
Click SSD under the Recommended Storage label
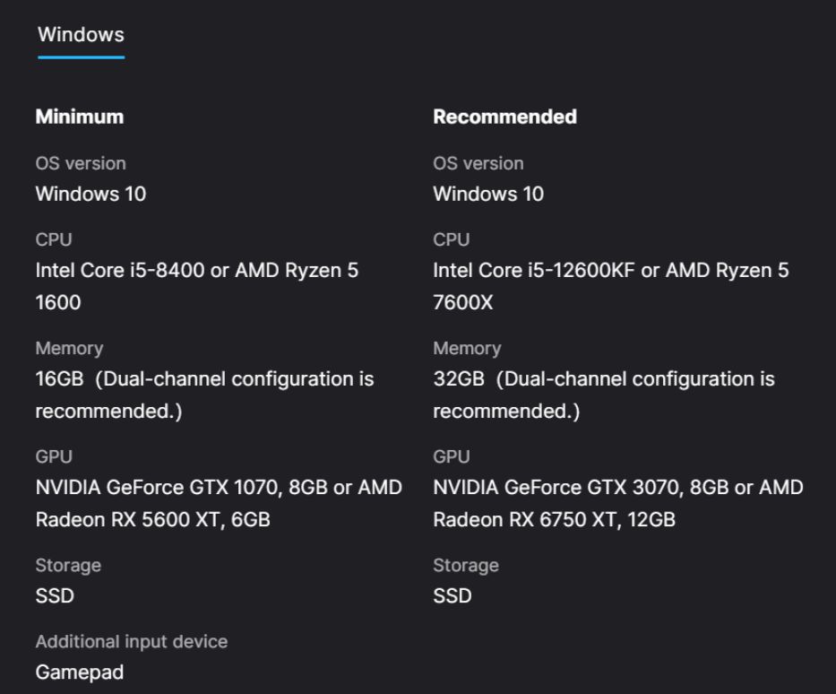coord(452,595)
